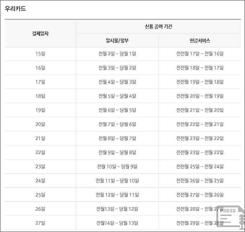Viewport: 245px width, 232px height.
Task: Click the '16일' payment date cell
Action: click(40, 68)
